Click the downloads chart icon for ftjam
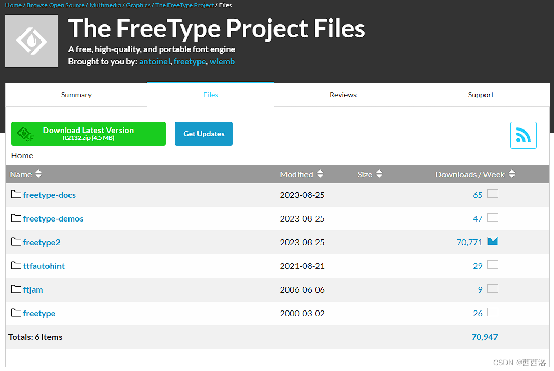 pyautogui.click(x=492, y=288)
